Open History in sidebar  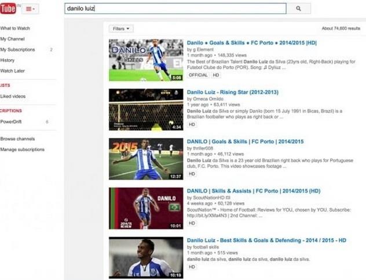point(8,60)
